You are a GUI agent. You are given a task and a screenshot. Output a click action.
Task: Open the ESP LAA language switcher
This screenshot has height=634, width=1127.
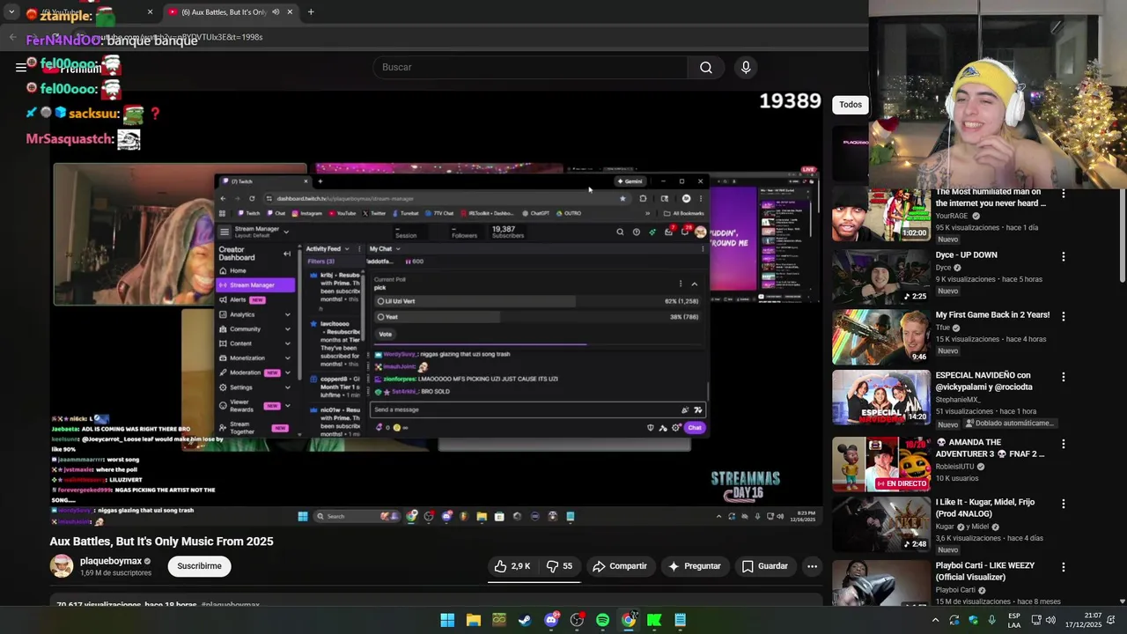(1014, 620)
